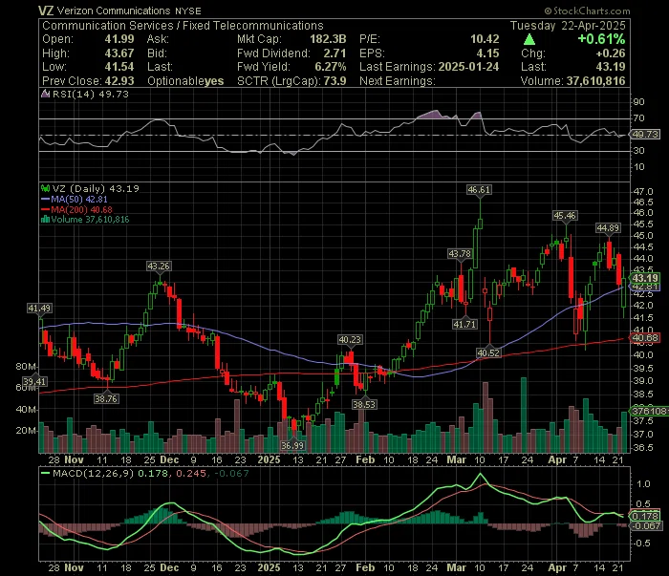The image size is (669, 576).
Task: Click the header Volume value 37,610,816
Action: coord(595,81)
